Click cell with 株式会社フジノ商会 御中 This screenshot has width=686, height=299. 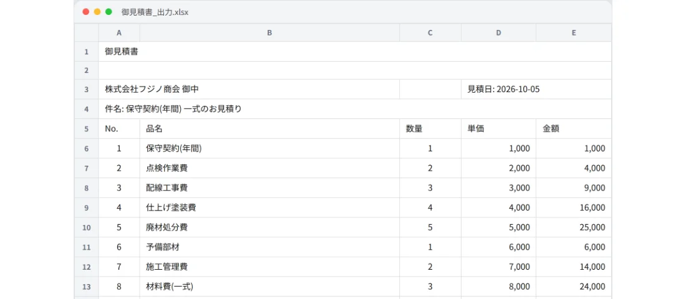click(x=249, y=89)
